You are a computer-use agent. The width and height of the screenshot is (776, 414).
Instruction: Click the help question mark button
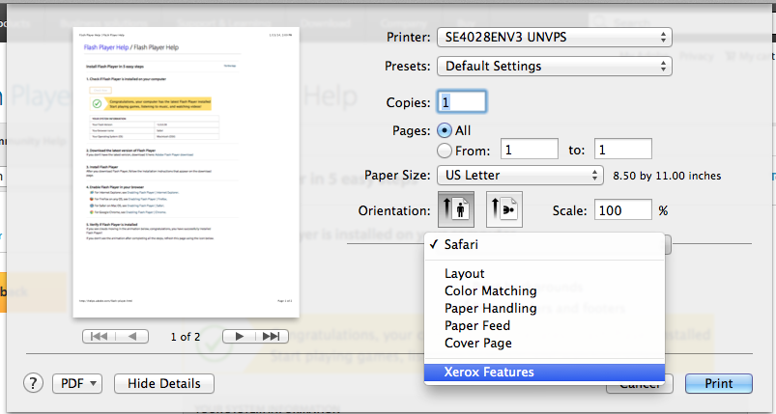(x=34, y=383)
